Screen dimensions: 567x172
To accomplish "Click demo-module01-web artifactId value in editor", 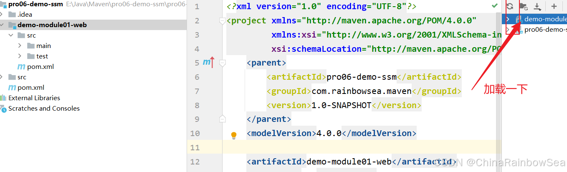I will coord(349,161).
